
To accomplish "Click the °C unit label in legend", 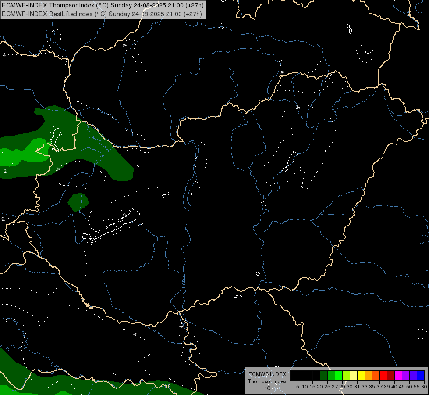I will coord(268,388).
